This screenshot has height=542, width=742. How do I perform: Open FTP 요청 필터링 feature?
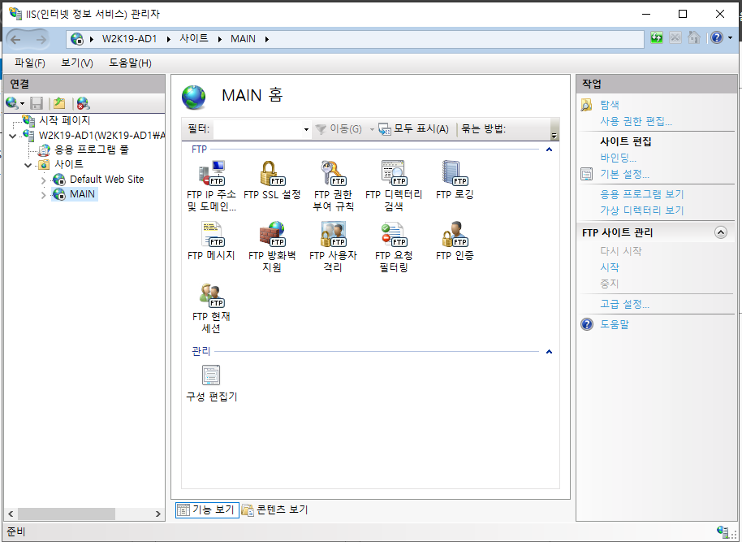pos(394,247)
